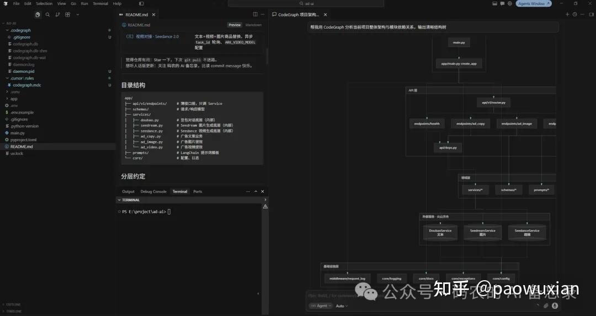Open bottom panel more actions ellipsis
The width and height of the screenshot is (596, 316).
coord(248,191)
